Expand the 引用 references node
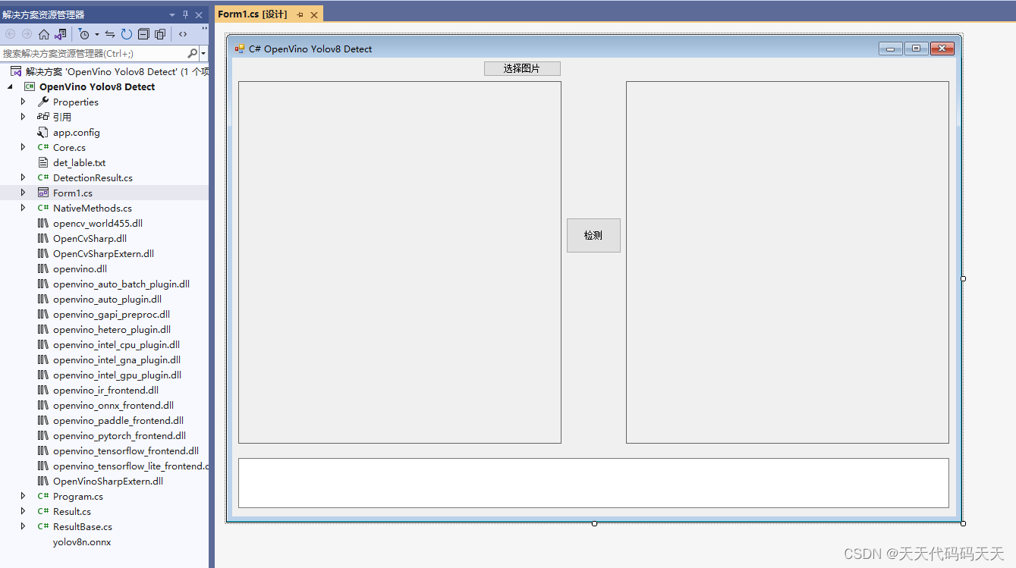Viewport: 1016px width, 568px height. tap(23, 117)
